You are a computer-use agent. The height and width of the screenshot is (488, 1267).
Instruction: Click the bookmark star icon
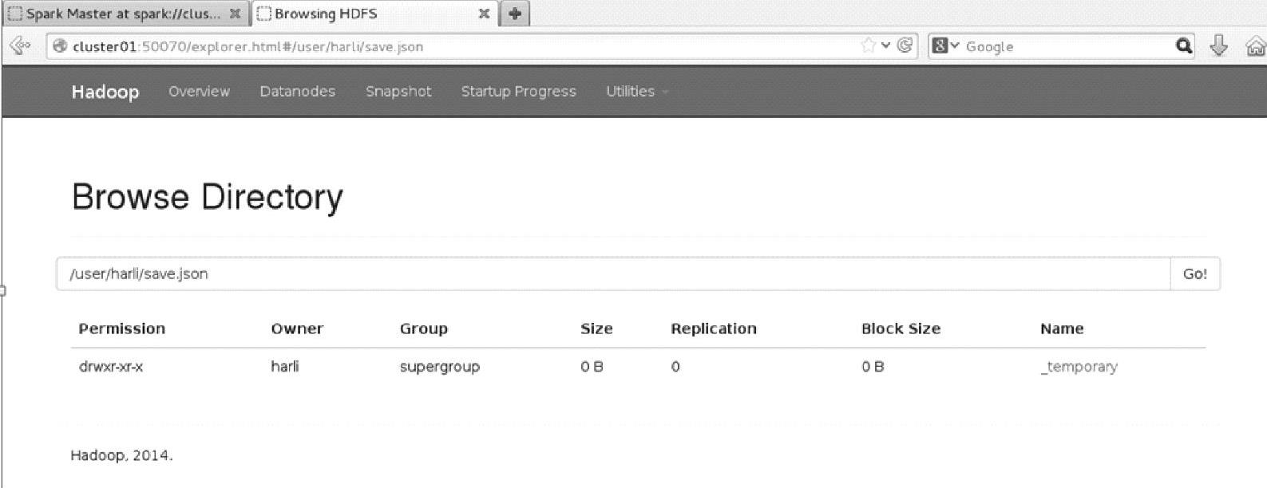[868, 45]
